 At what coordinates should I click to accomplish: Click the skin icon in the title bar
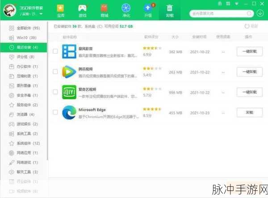click(220, 4)
